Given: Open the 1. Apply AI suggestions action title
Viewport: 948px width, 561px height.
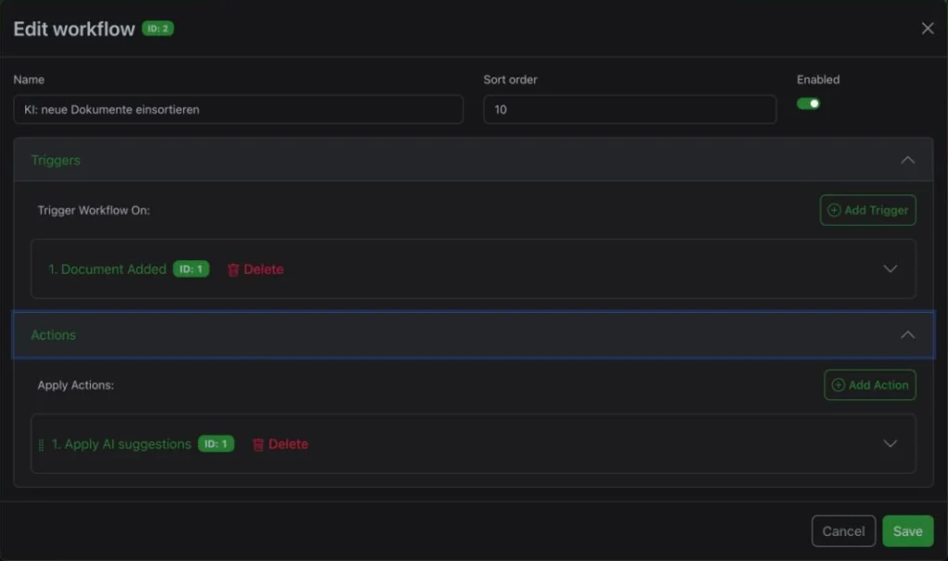Looking at the screenshot, I should coord(121,444).
